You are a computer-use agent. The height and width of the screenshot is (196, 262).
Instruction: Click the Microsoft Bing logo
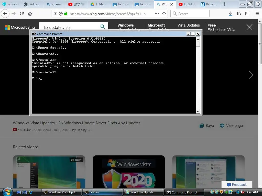20,27
